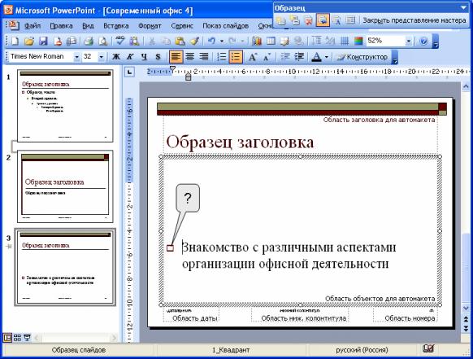
Task: Decrease indent level of the paragraph
Action: click(x=285, y=57)
